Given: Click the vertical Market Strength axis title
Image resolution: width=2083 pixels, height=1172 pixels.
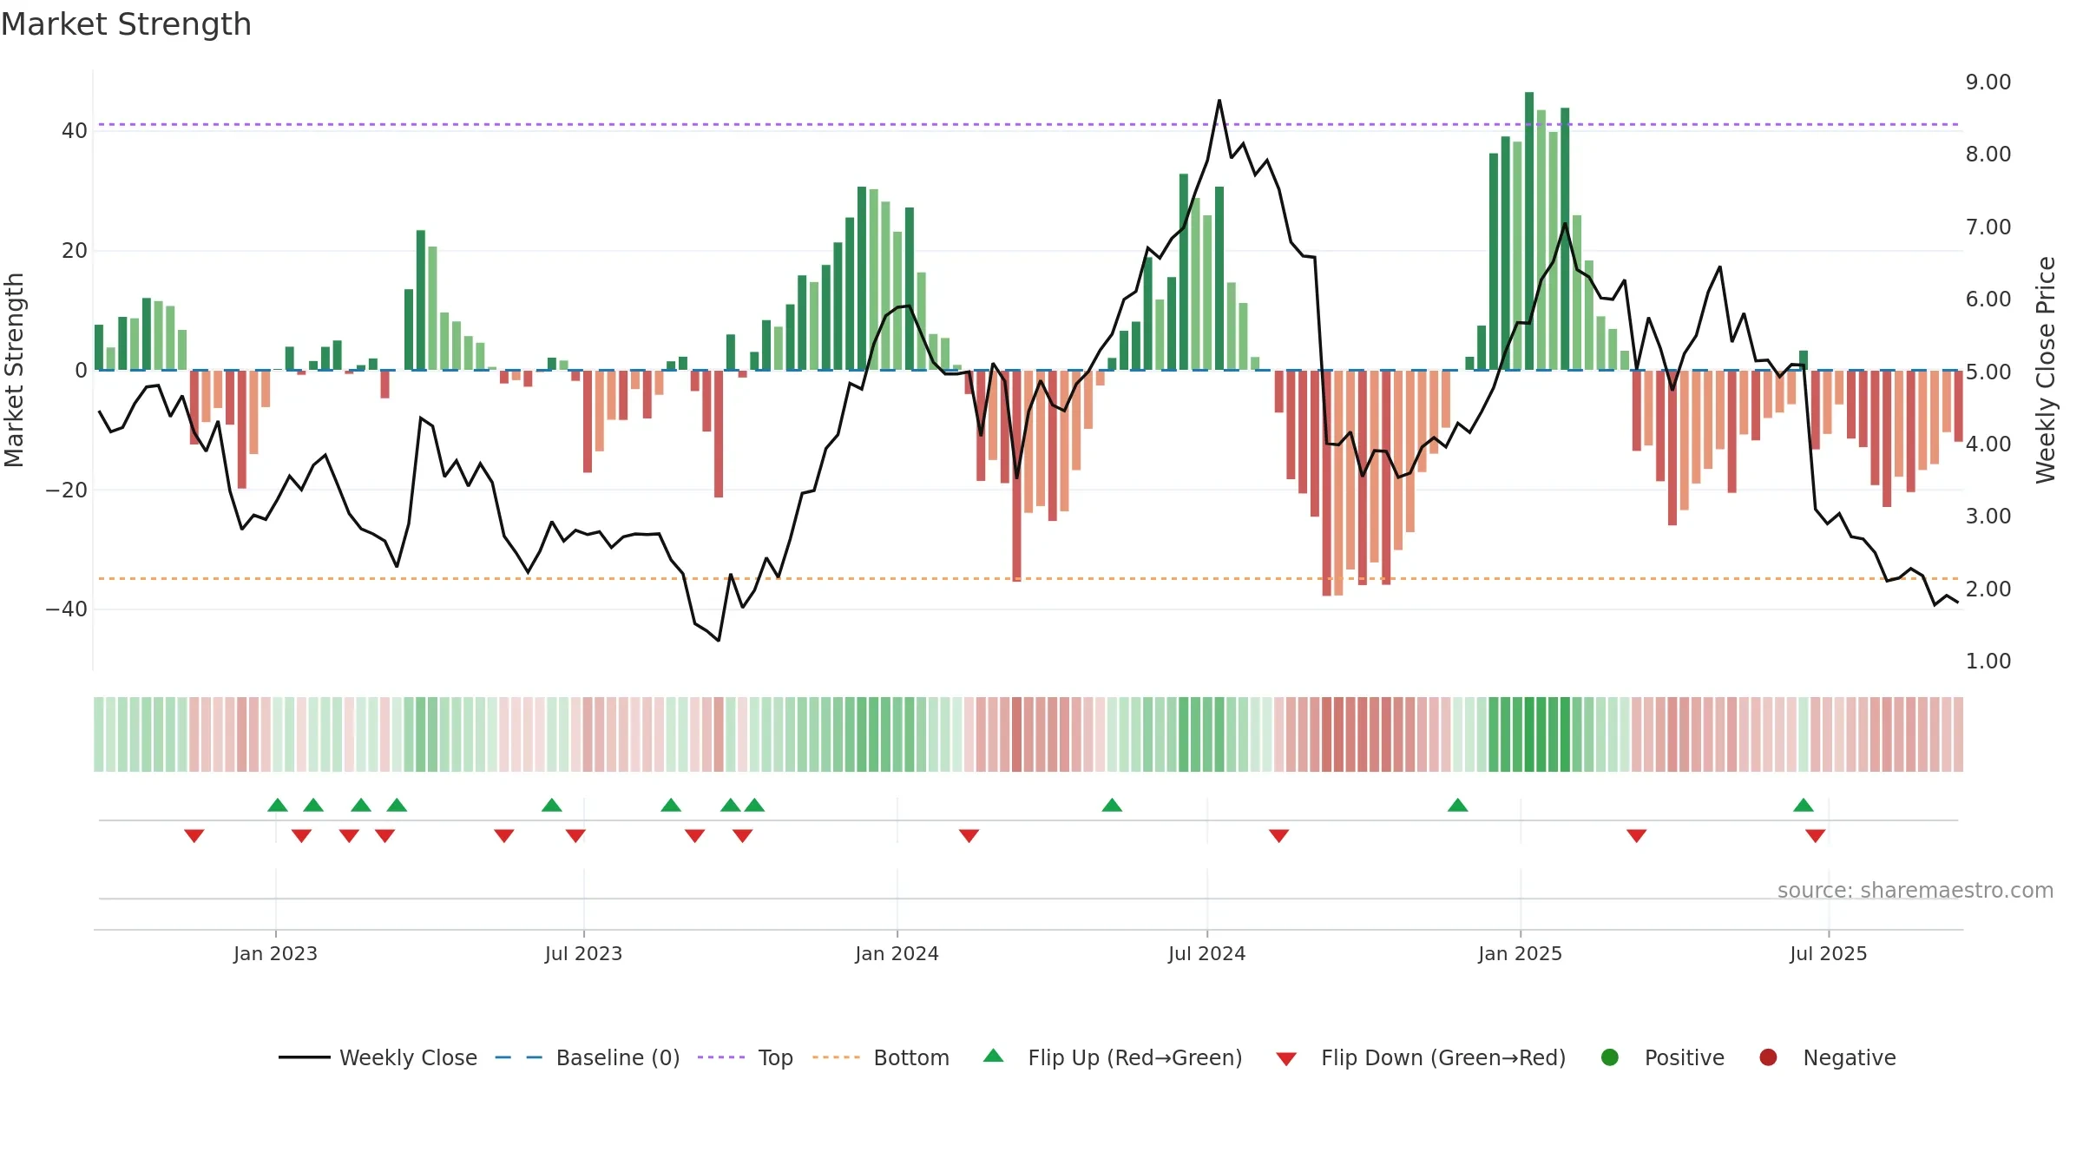Looking at the screenshot, I should tap(14, 370).
